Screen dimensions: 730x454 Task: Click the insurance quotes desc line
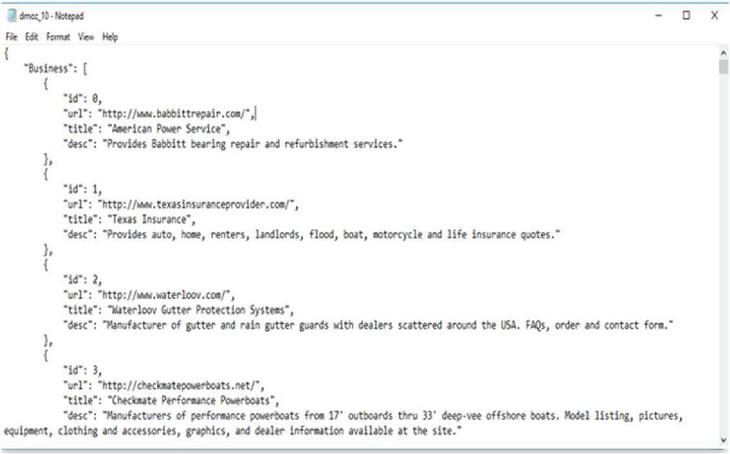pyautogui.click(x=312, y=235)
